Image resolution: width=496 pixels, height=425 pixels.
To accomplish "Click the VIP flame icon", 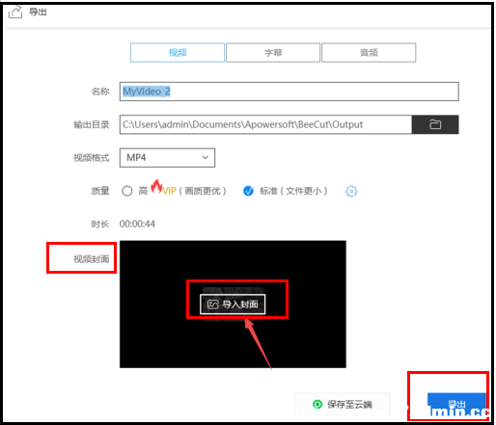I will [x=156, y=187].
